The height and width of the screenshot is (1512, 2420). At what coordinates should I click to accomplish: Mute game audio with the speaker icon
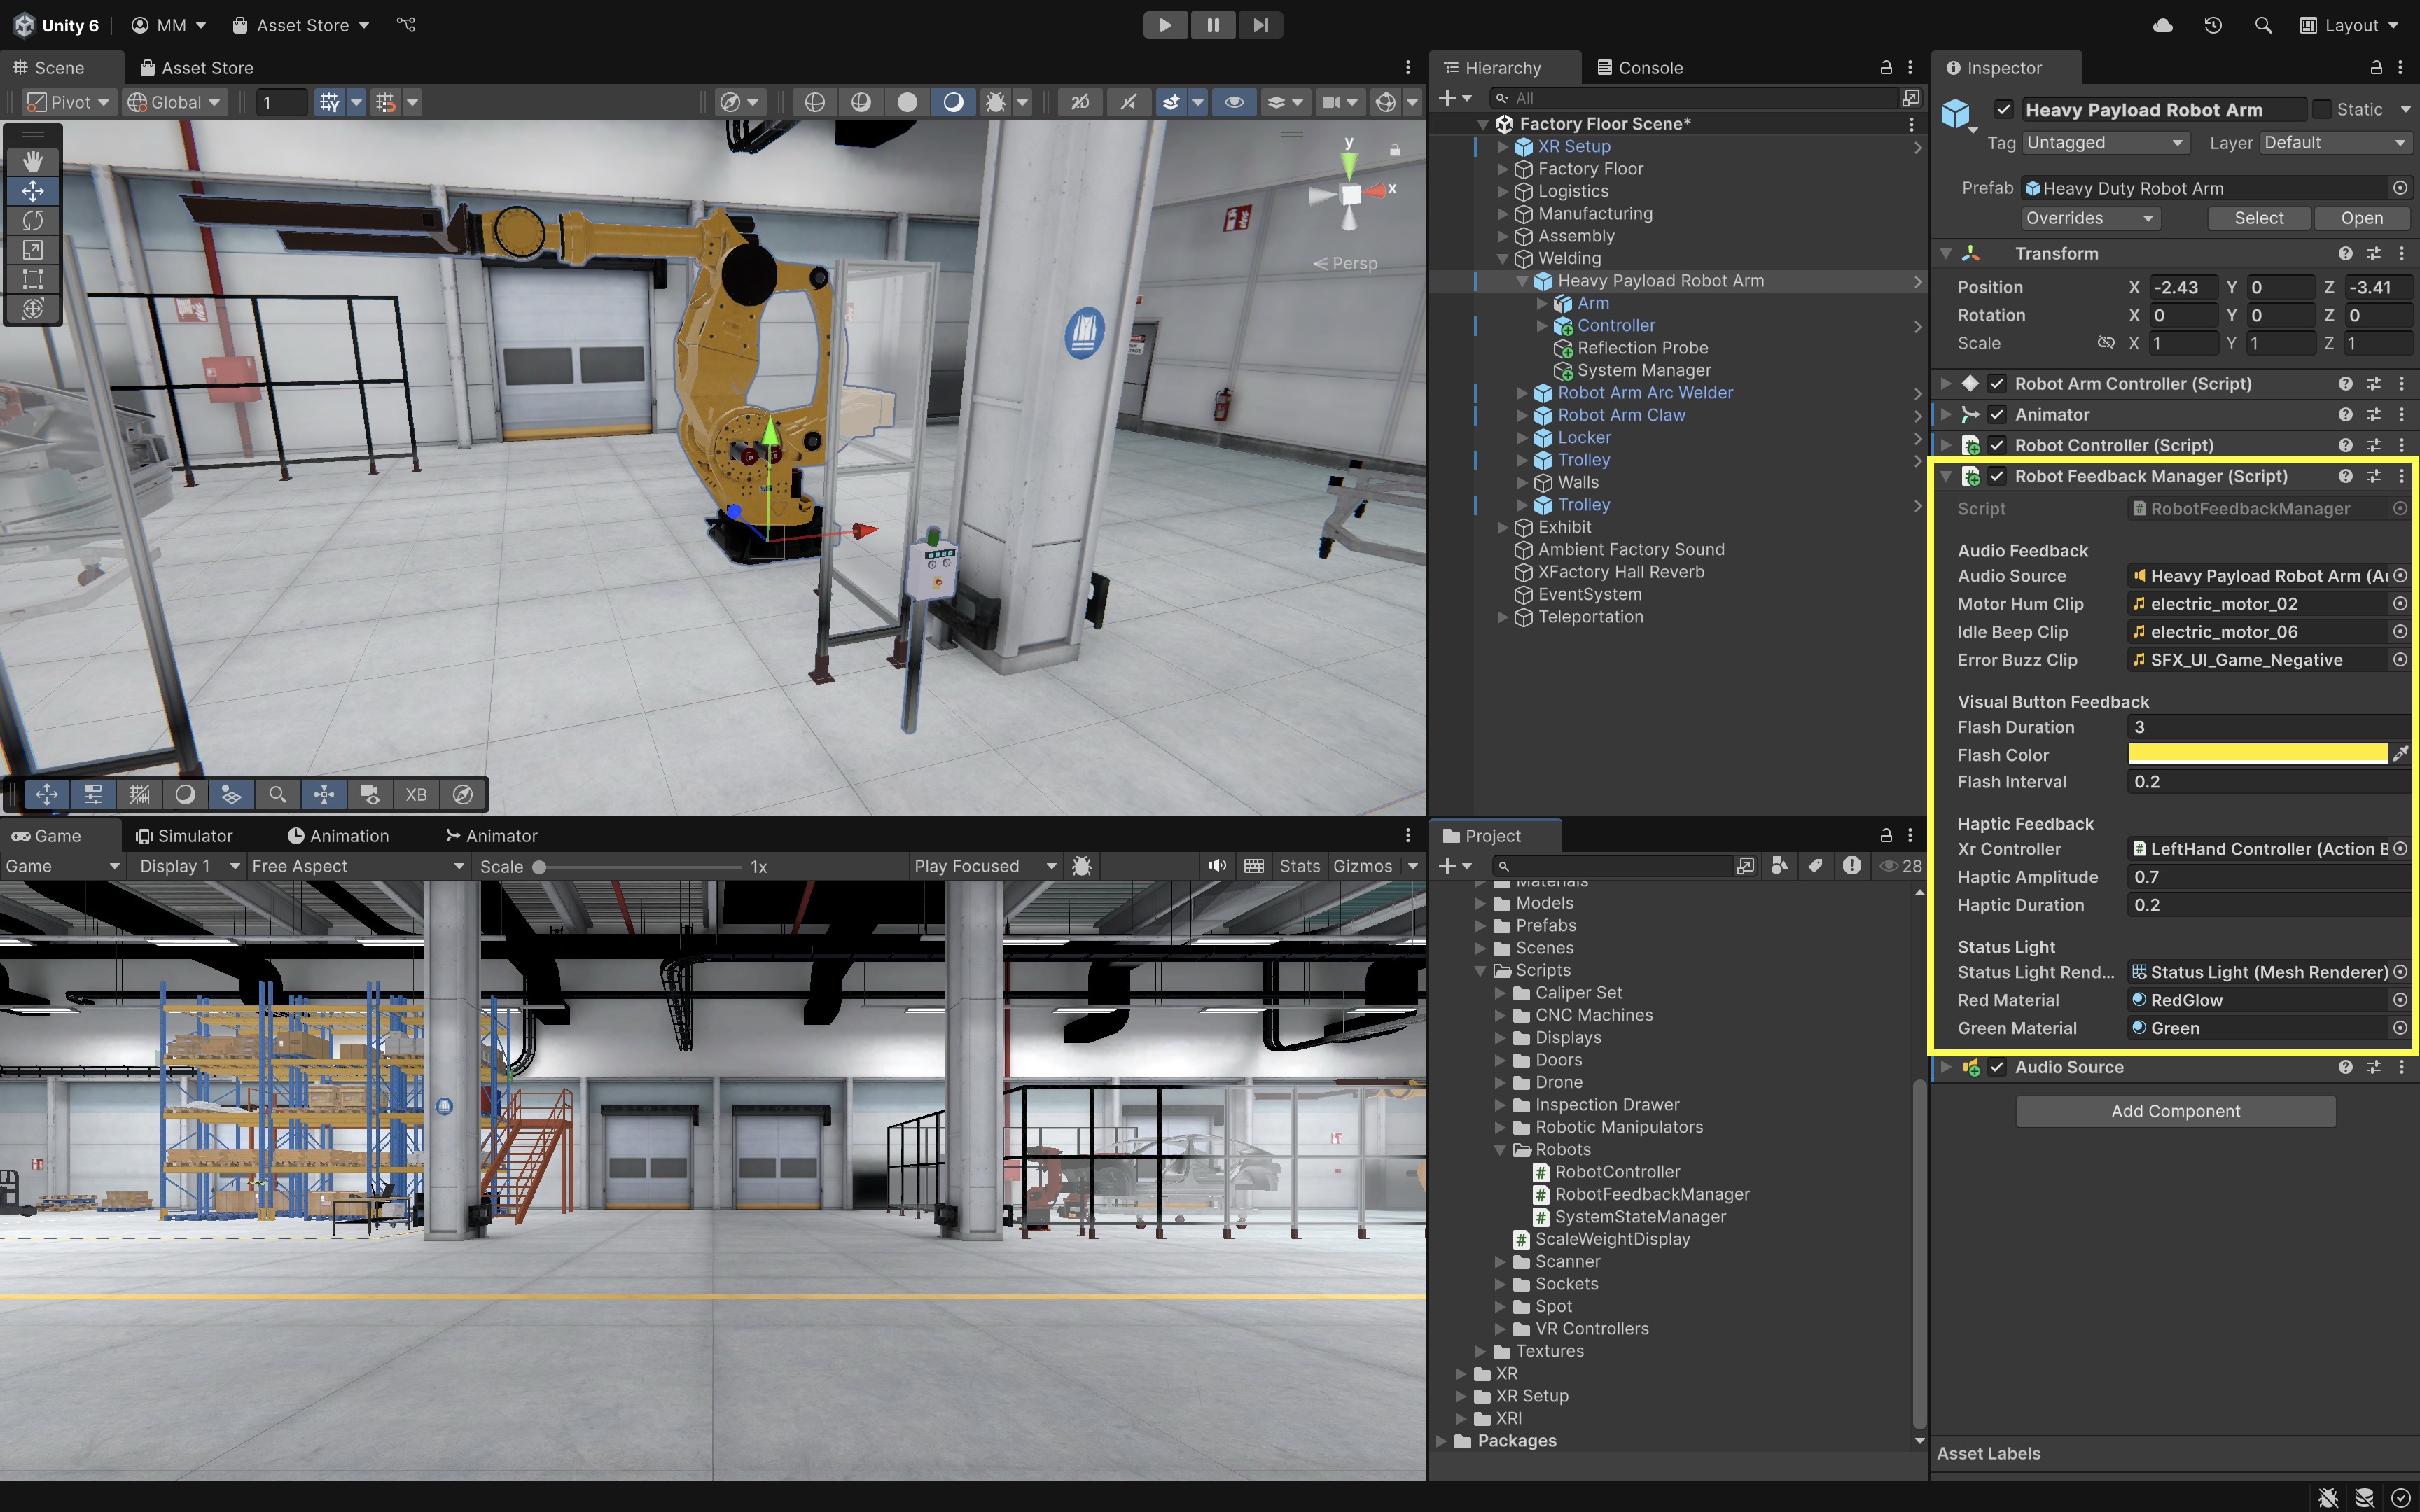point(1216,866)
